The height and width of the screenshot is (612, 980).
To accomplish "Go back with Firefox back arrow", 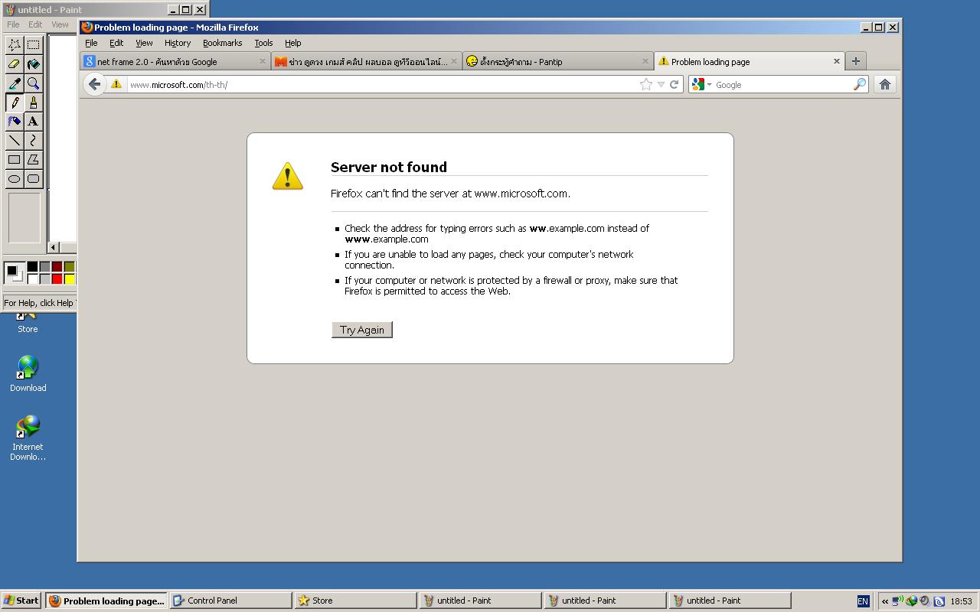I will click(94, 84).
